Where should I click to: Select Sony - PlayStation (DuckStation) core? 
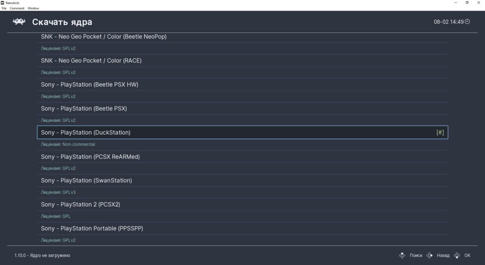(x=86, y=132)
